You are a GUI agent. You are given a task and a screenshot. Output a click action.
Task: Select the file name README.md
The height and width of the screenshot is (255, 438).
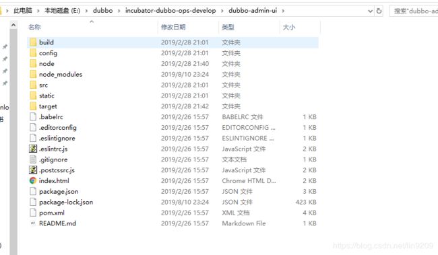tap(57, 223)
